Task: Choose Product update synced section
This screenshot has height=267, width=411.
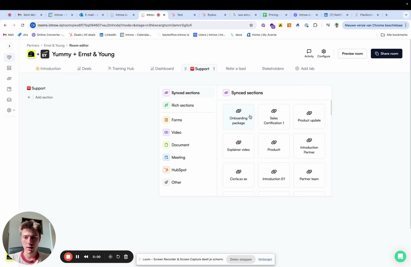Action: pos(309,117)
